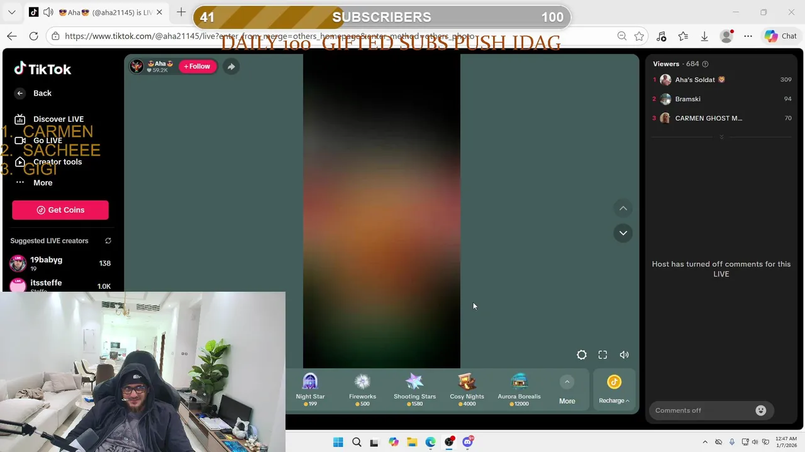Open browser media control icon
805x452 pixels.
tap(661, 36)
